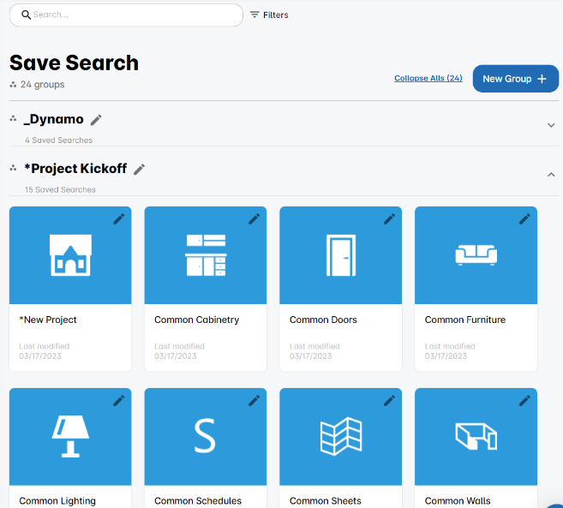Screen dimensions: 563x508
Task: Open the Filters option
Action: click(x=269, y=15)
